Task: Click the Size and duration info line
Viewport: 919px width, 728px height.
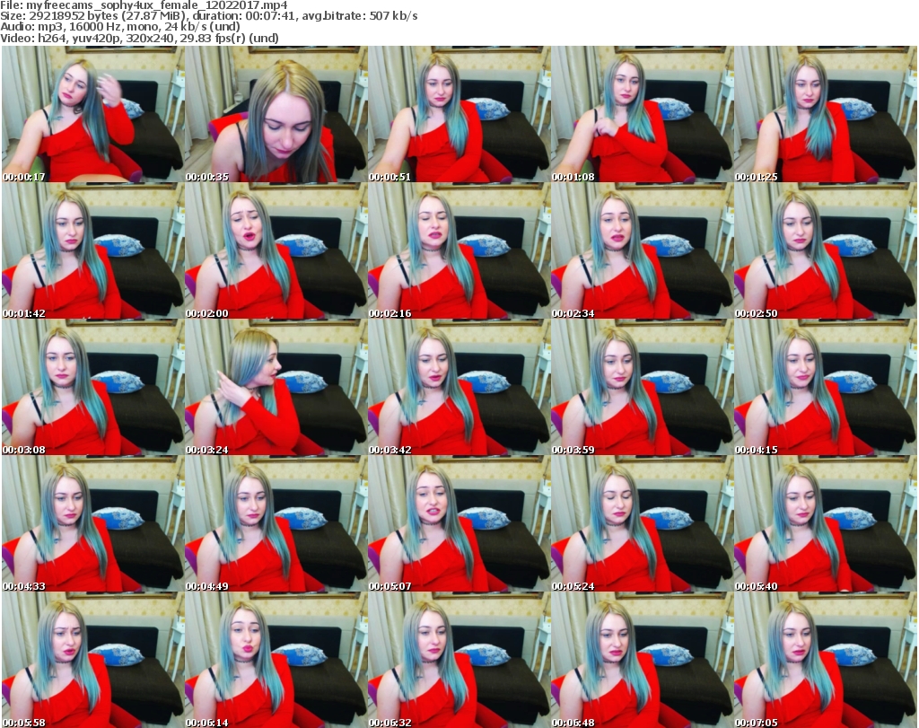Action: tap(208, 16)
